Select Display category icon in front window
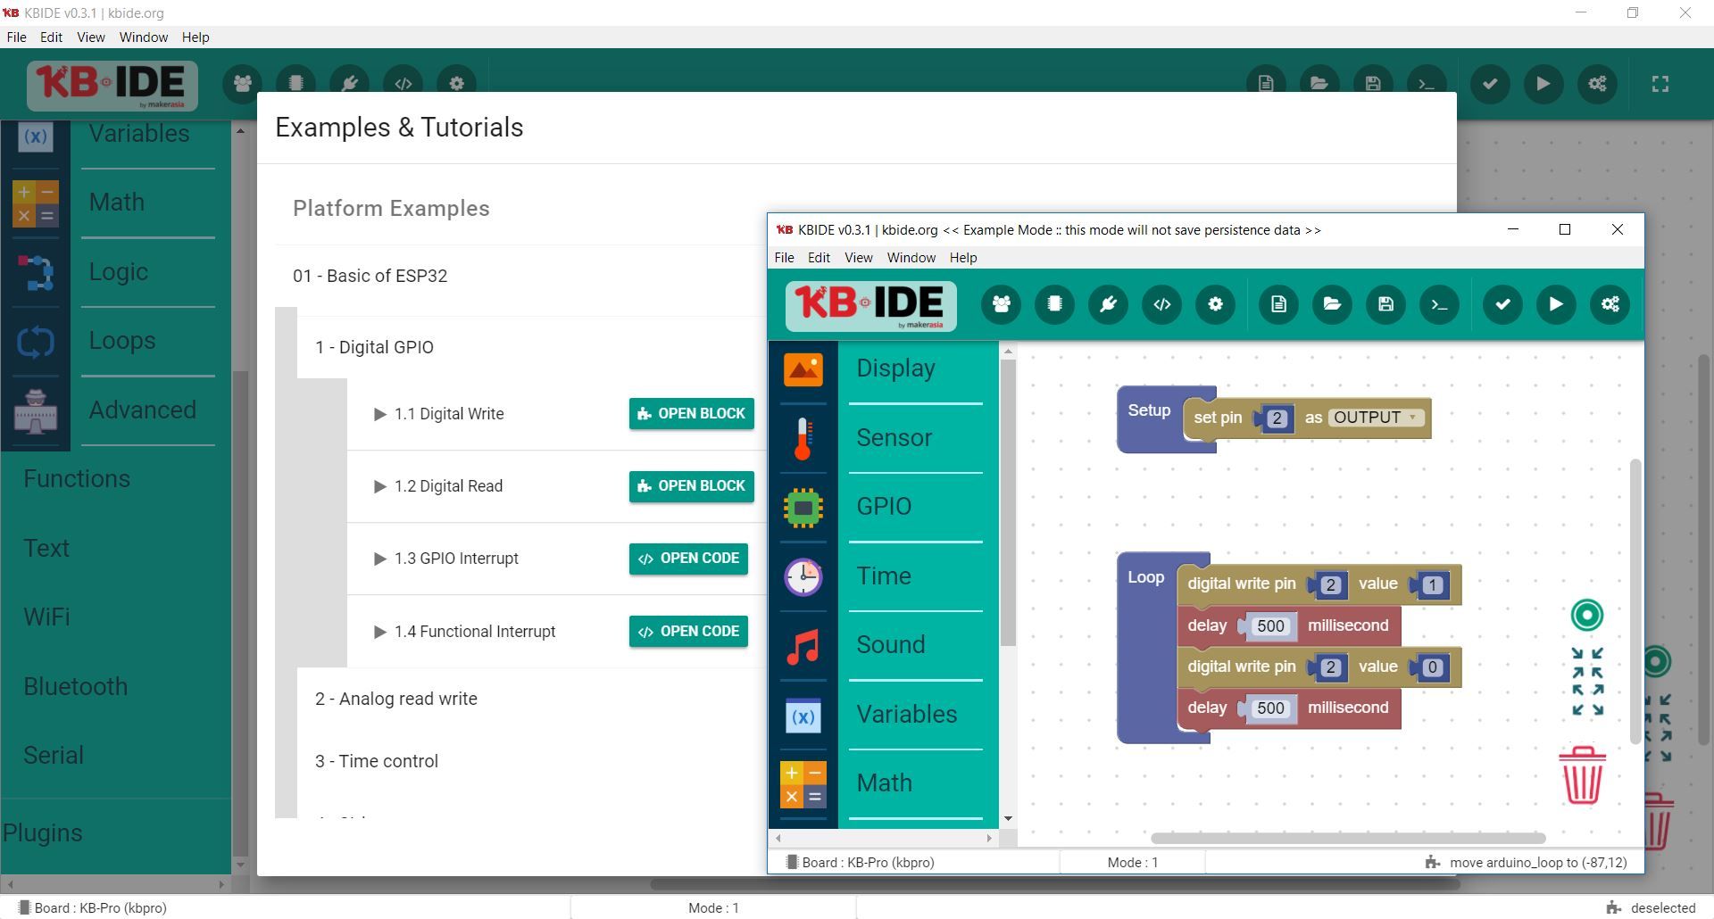This screenshot has width=1714, height=919. click(803, 368)
